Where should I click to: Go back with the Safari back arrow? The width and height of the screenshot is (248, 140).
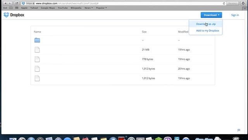click(x=5, y=3)
